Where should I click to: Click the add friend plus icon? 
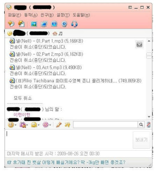coord(11,24)
